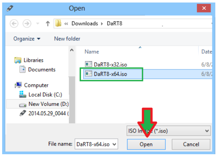Select Downloads in the address path
216x156 pixels.
[85, 24]
